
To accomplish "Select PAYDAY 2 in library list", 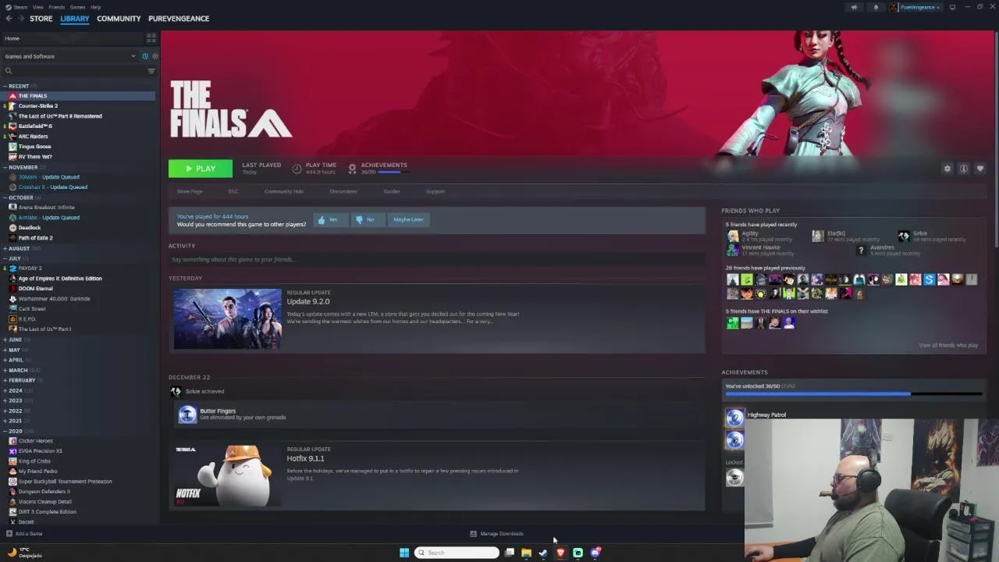I will point(30,269).
